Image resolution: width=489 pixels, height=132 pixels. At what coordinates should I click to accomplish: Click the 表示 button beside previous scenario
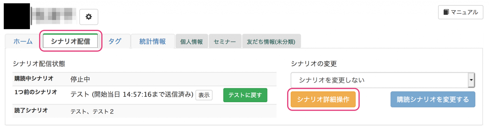pos(204,95)
